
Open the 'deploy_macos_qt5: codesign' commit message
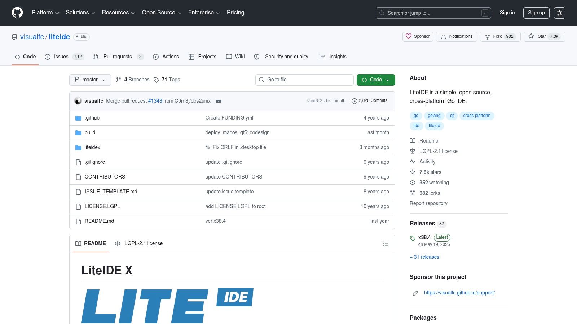[238, 133]
